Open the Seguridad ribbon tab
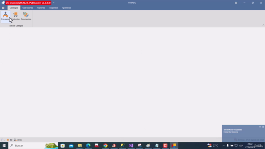Screen dimensions: 265x149 (x=53, y=8)
